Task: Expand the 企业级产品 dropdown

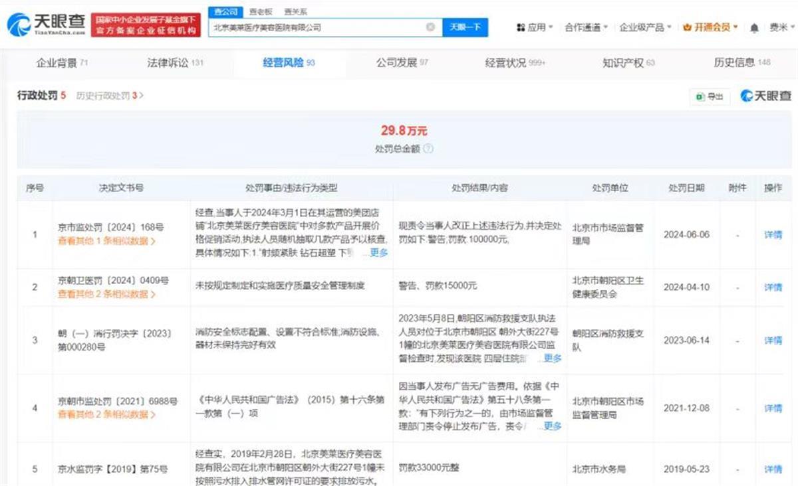Action: [x=645, y=27]
